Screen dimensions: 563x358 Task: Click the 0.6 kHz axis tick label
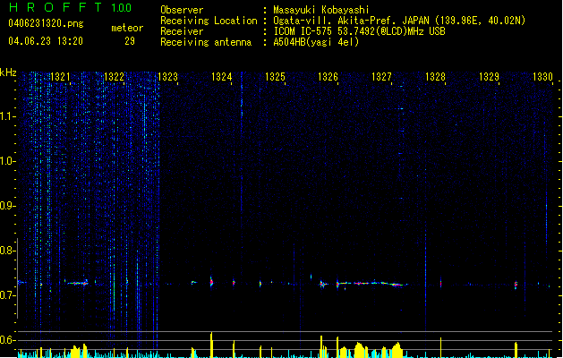point(7,340)
